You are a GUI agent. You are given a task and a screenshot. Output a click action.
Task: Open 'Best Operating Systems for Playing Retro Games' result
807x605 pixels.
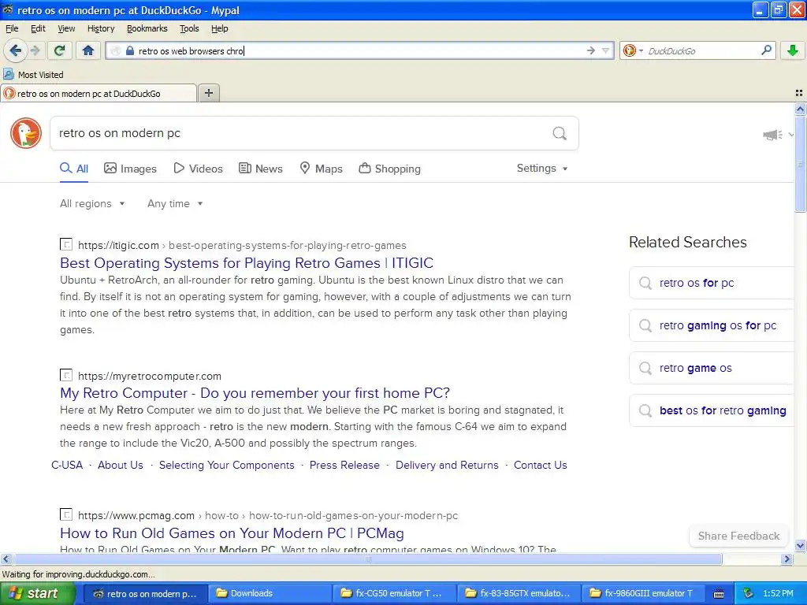pyautogui.click(x=247, y=263)
